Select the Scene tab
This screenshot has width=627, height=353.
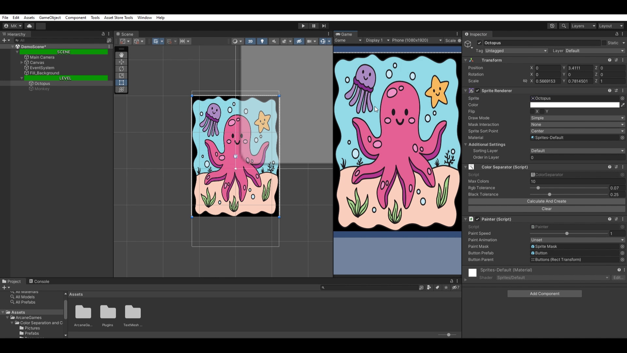click(125, 34)
